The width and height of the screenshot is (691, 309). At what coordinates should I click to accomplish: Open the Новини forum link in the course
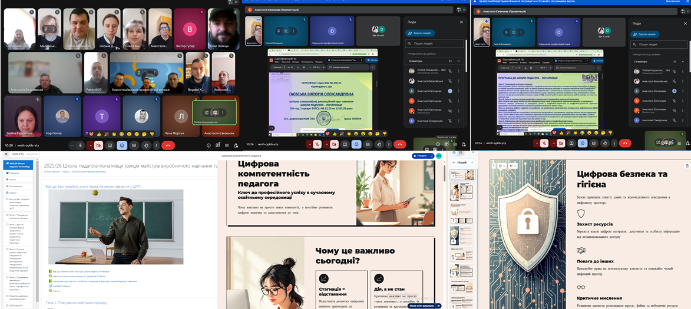click(57, 290)
